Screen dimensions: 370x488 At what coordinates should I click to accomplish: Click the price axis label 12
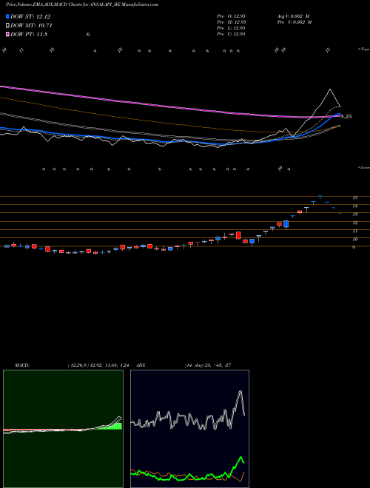click(355, 223)
